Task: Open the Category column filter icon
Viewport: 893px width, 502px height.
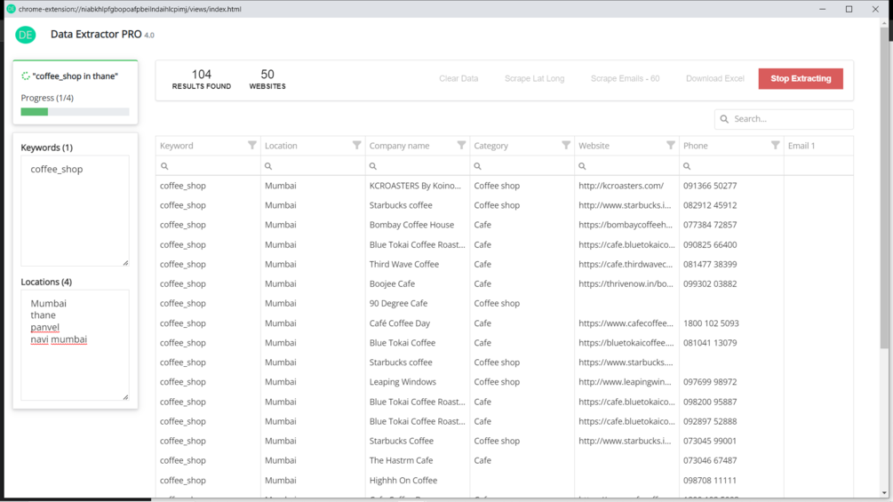Action: coord(566,145)
